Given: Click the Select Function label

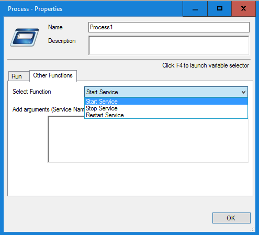Looking at the screenshot, I should pos(32,92).
